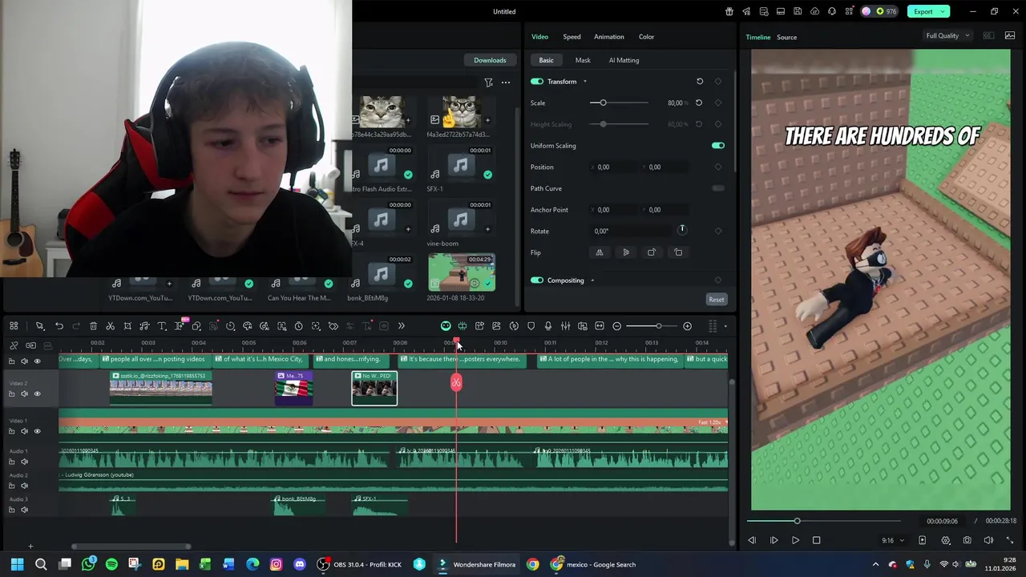
Task: Open the audio mixer icon
Action: click(x=565, y=326)
